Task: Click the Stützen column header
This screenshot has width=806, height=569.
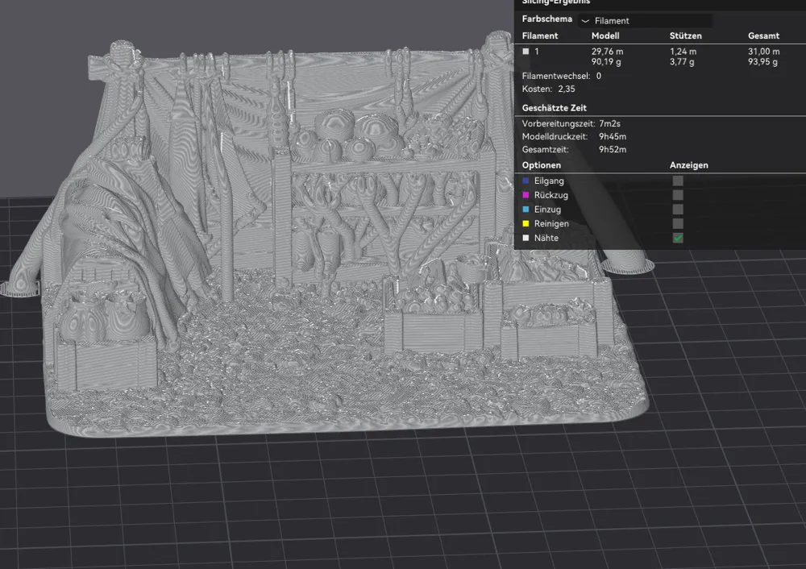Action: coord(685,35)
